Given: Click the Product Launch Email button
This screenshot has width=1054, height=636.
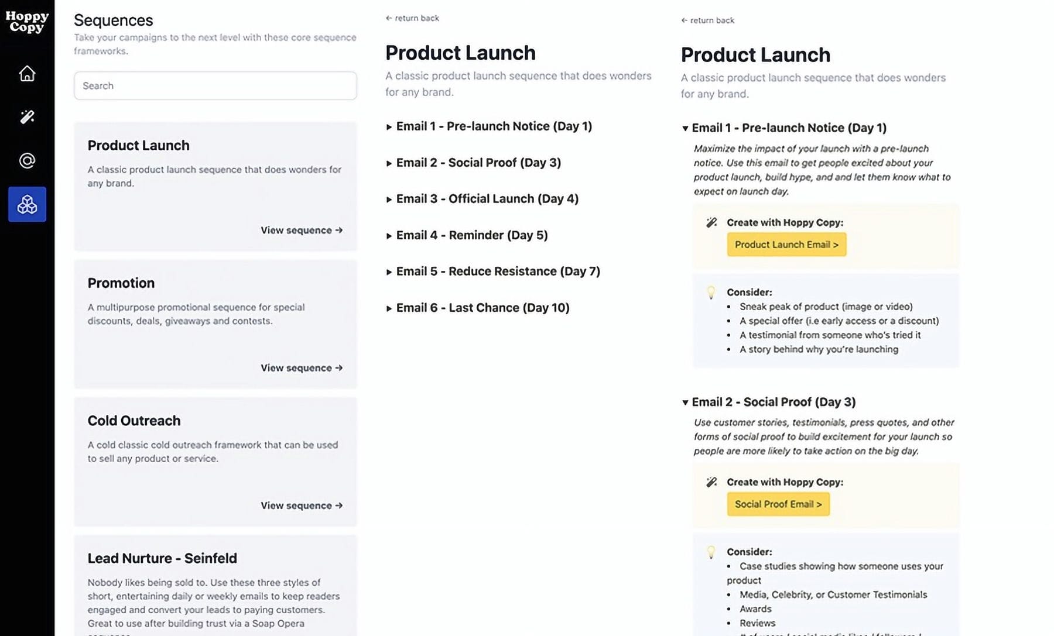Looking at the screenshot, I should pyautogui.click(x=786, y=244).
